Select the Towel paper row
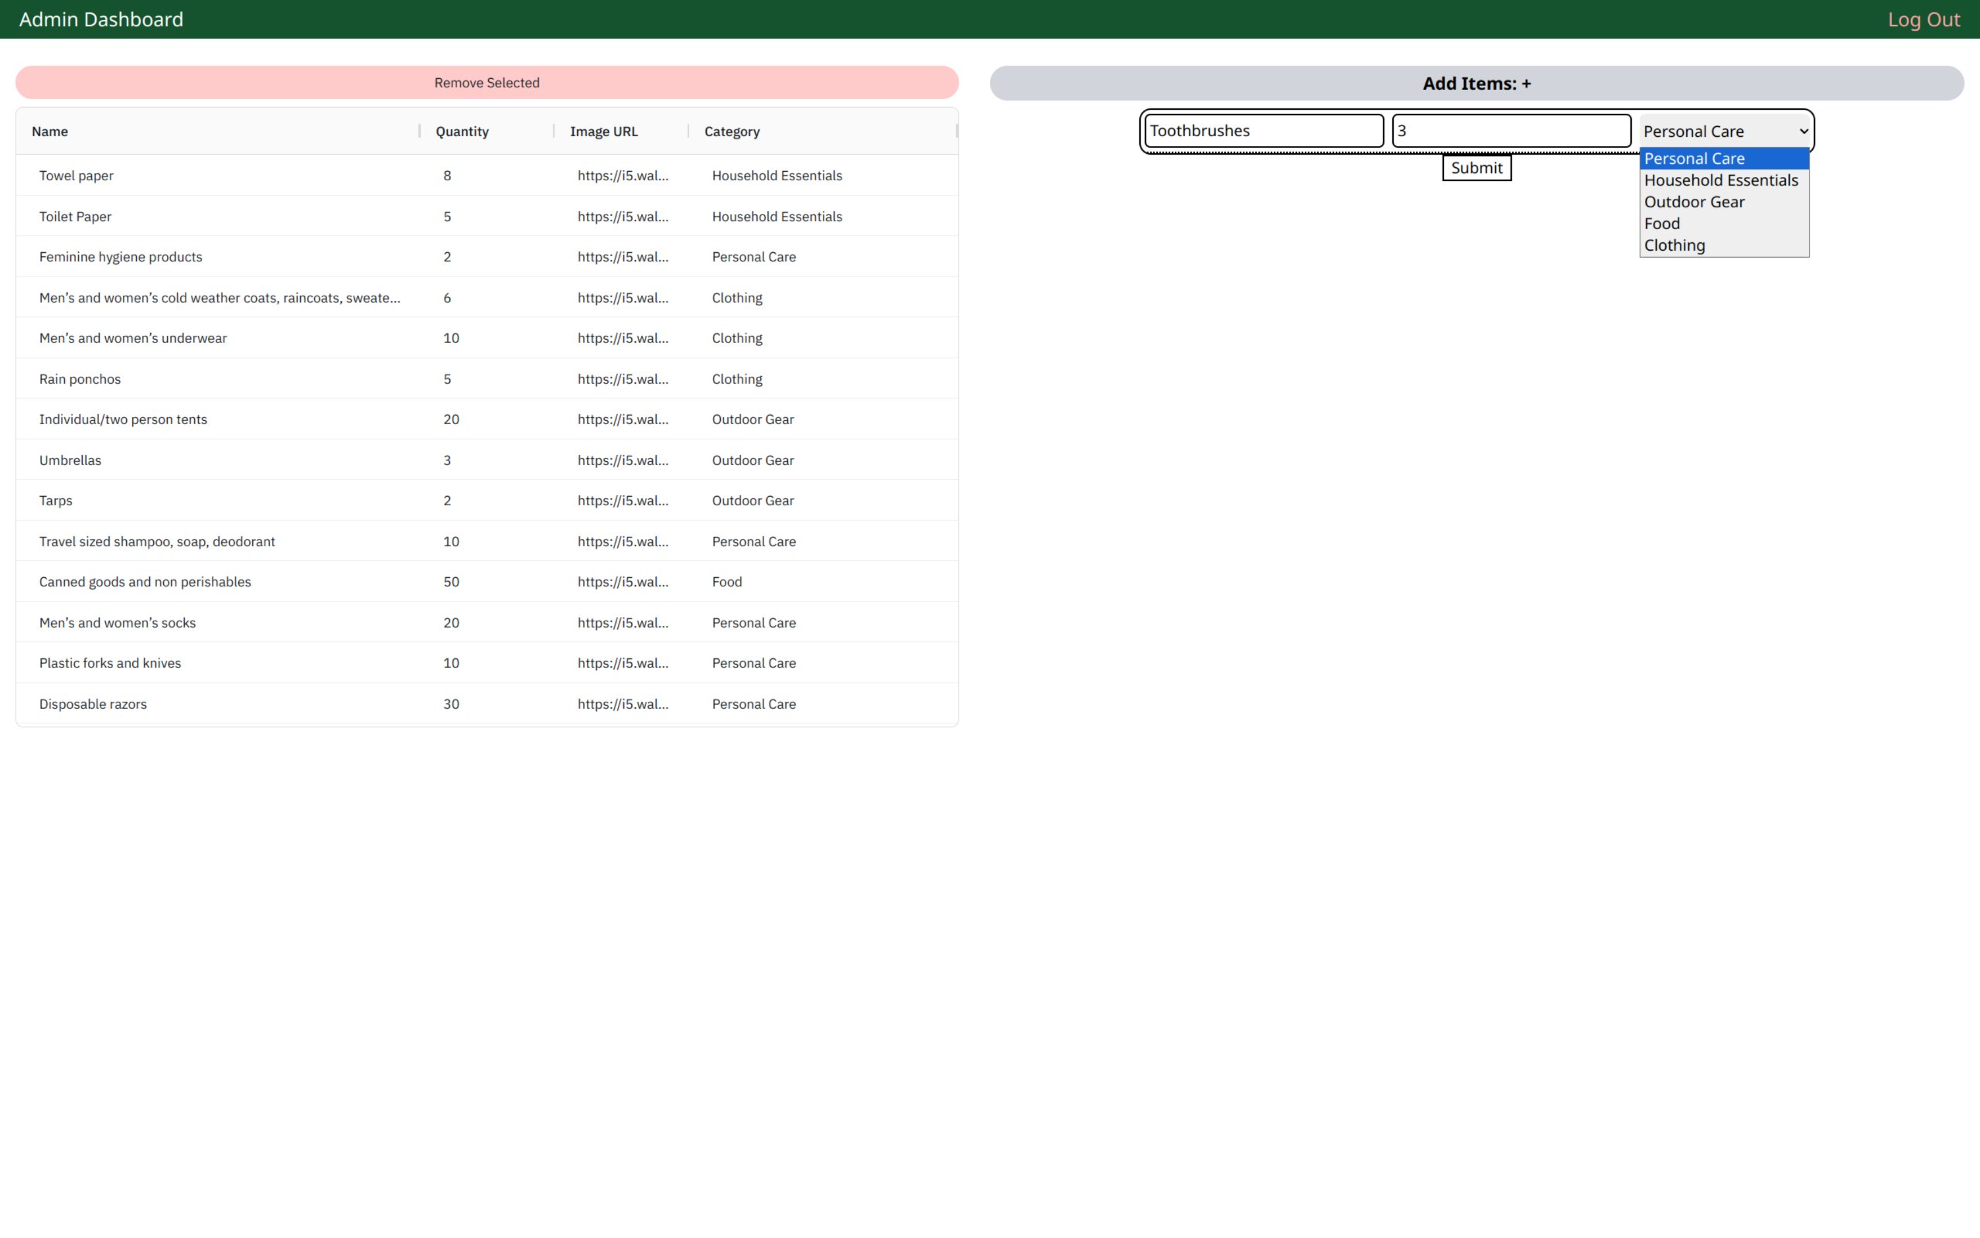This screenshot has height=1238, width=1980. click(76, 176)
